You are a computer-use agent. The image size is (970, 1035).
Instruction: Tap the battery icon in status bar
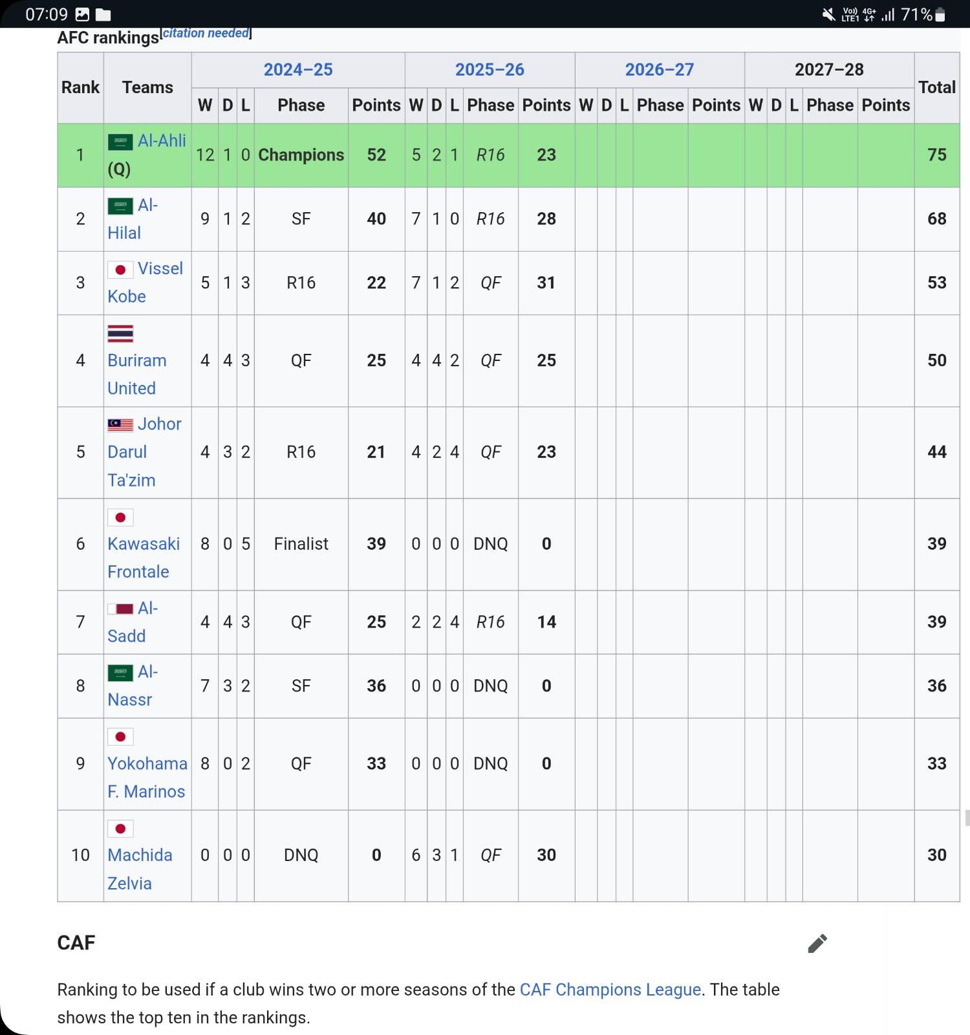click(941, 15)
